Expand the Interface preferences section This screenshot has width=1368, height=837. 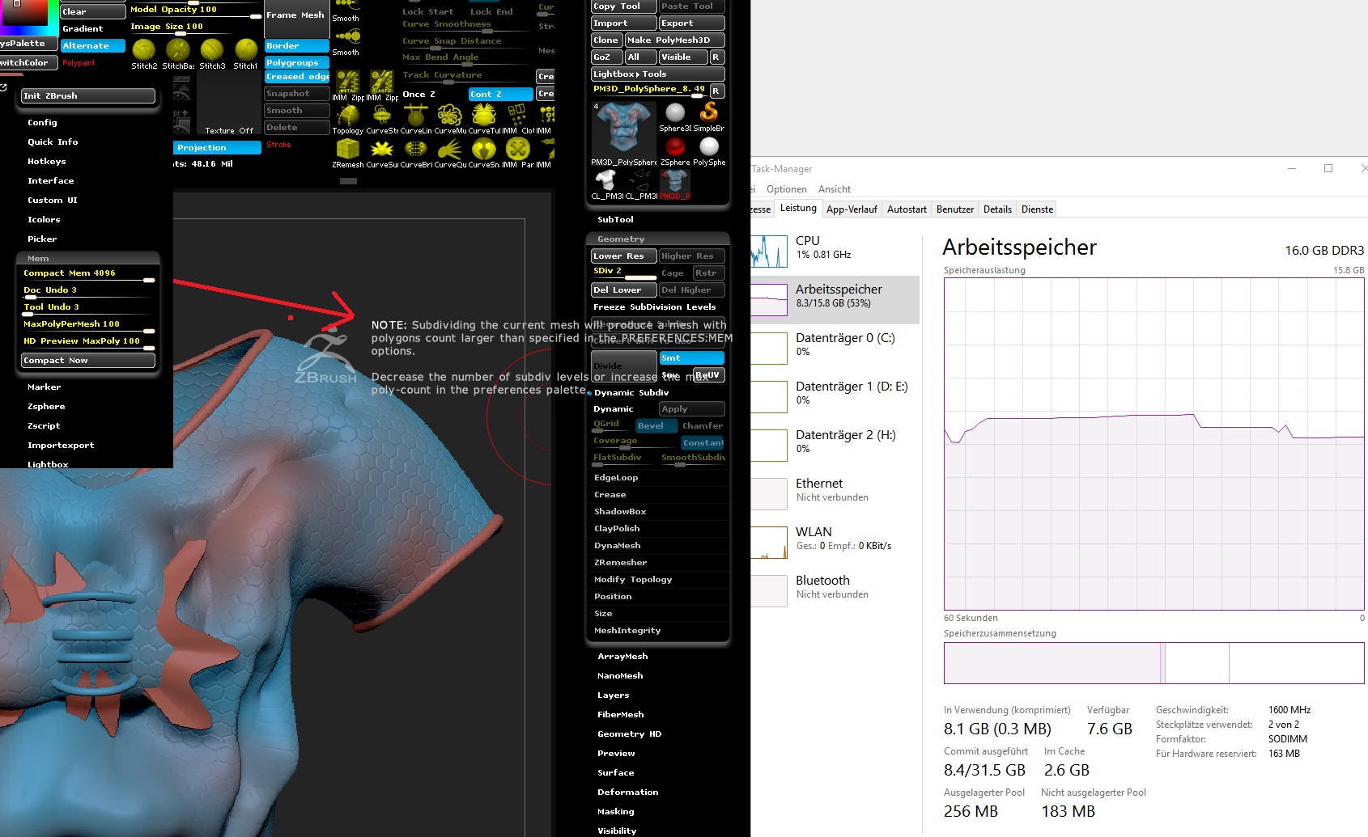(51, 181)
